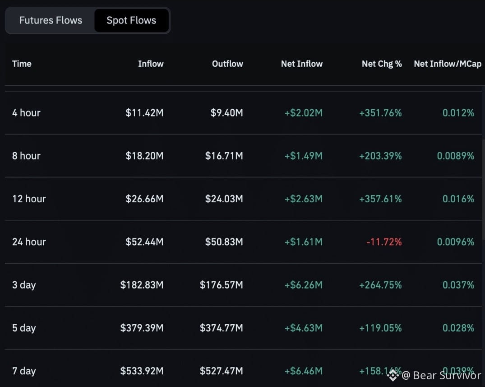This screenshot has width=485, height=387.
Task: Sort by the Inflow column header
Action: coord(151,64)
